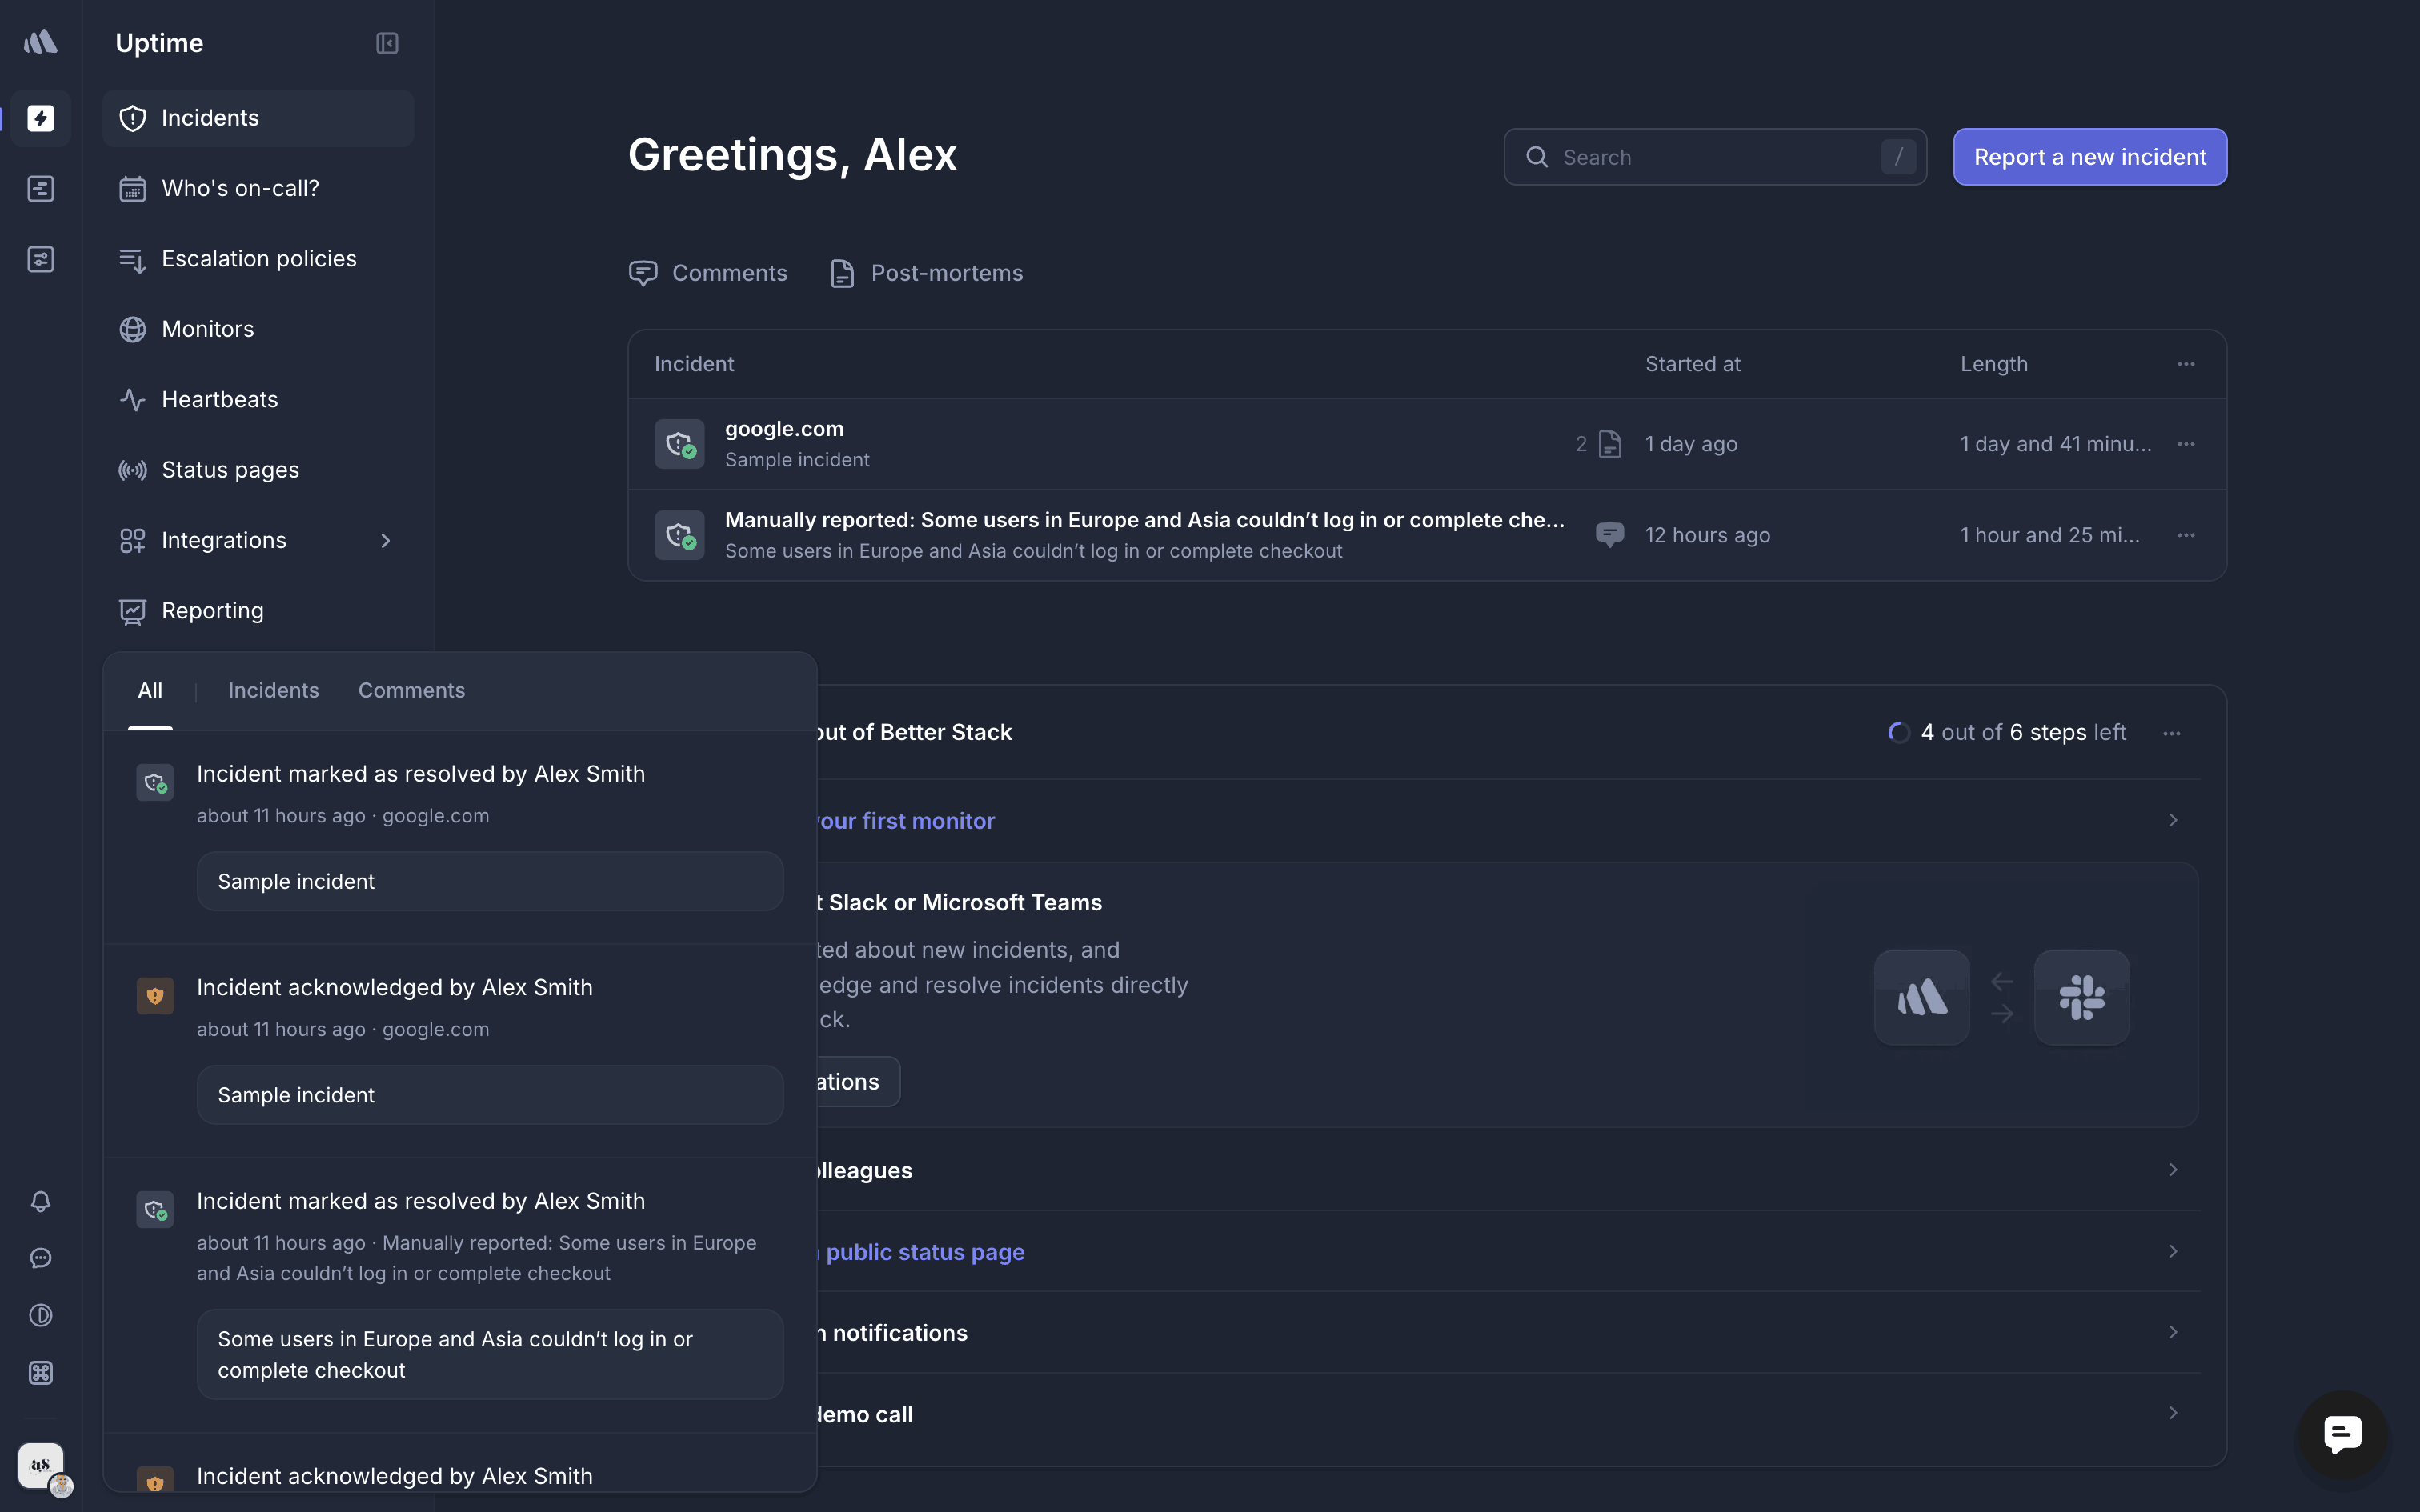This screenshot has height=1512, width=2420.
Task: Click the workspace avatar at bottom of the rail
Action: pyautogui.click(x=40, y=1465)
